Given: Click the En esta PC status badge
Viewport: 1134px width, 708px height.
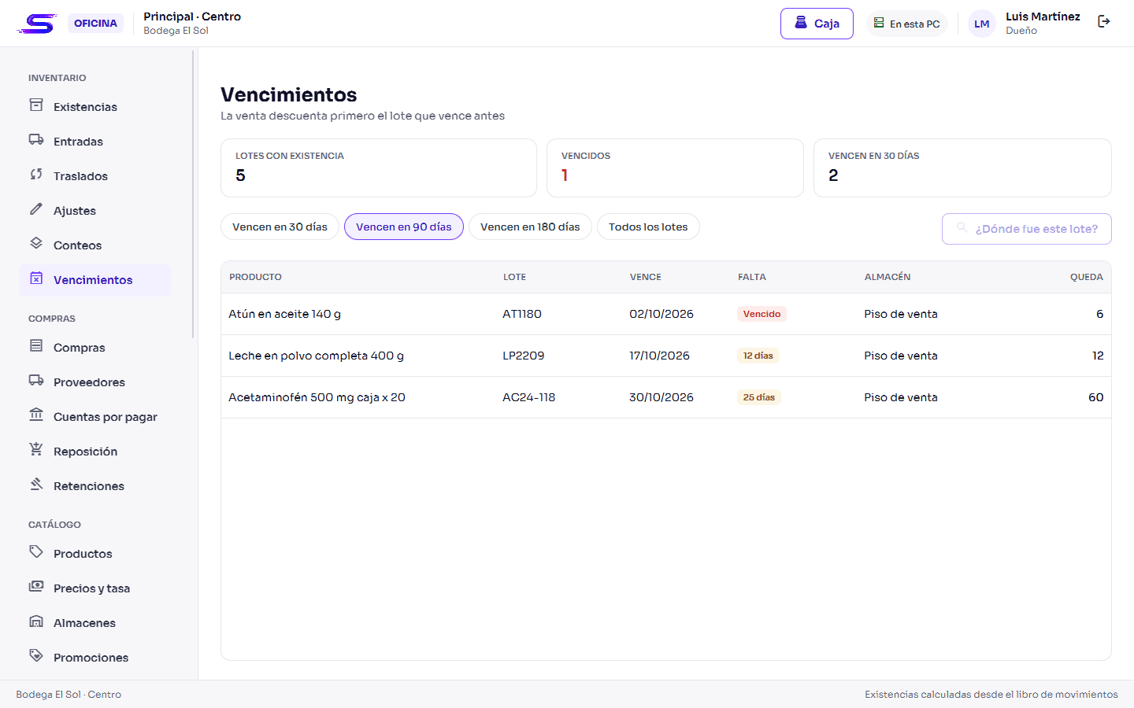Looking at the screenshot, I should click(x=906, y=24).
